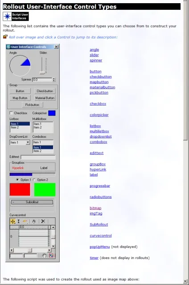Open the popUpMenu link
Screen dimensions: 189x285
[x=100, y=247]
